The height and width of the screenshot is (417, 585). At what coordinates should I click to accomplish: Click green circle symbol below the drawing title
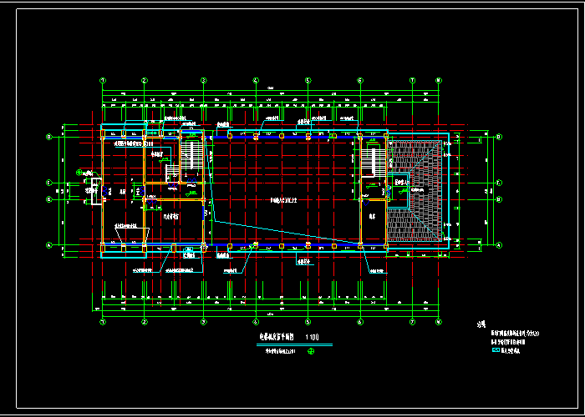(311, 351)
